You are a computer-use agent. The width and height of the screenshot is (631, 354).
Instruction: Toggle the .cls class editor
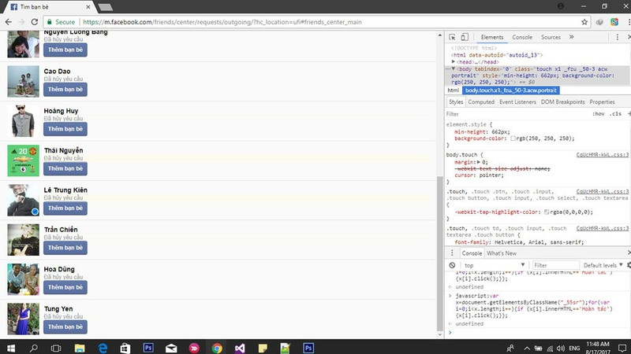[x=615, y=114]
